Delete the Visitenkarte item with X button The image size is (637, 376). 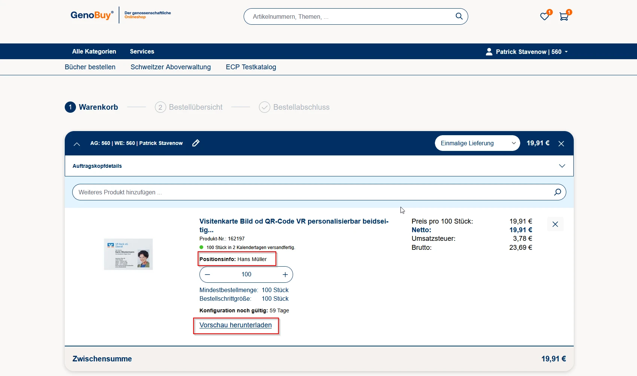(x=555, y=224)
